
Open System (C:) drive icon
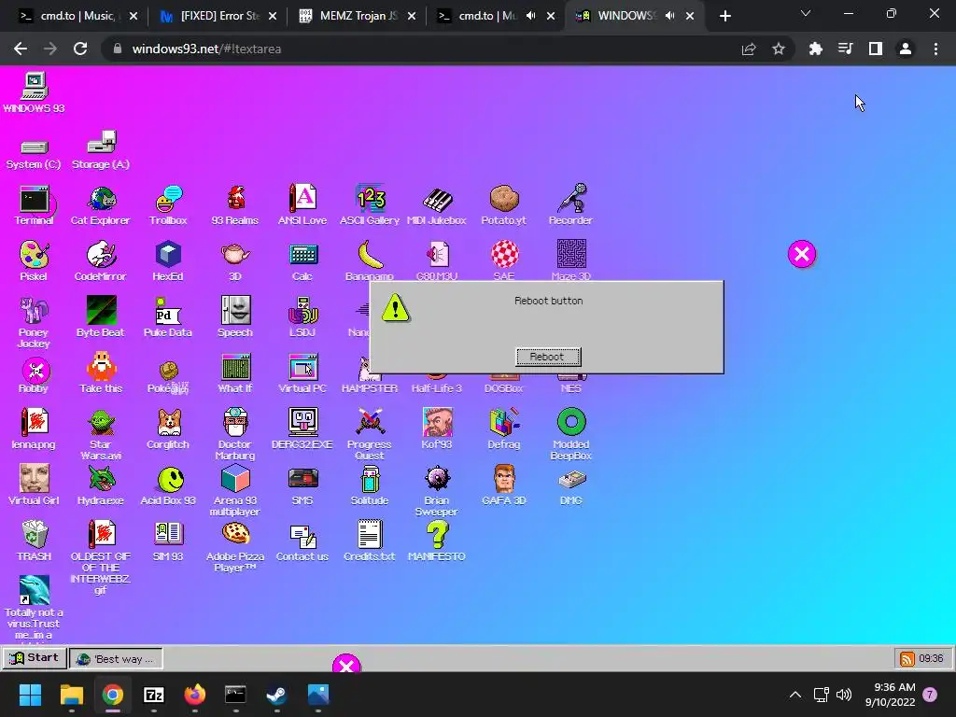tap(35, 147)
